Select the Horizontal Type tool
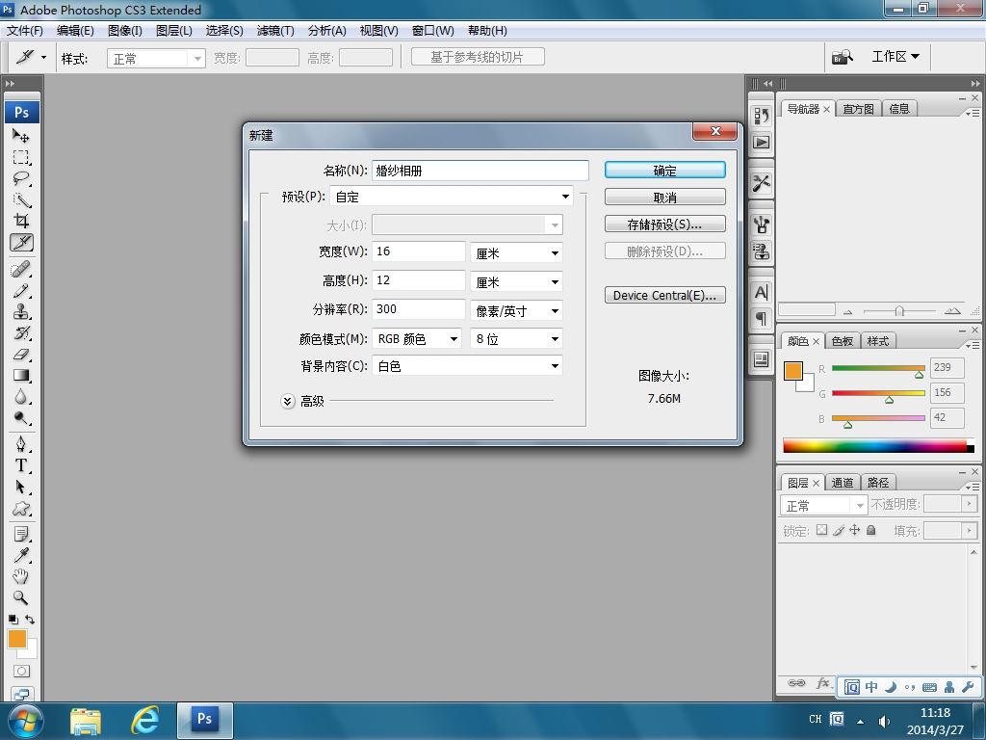 (x=21, y=465)
